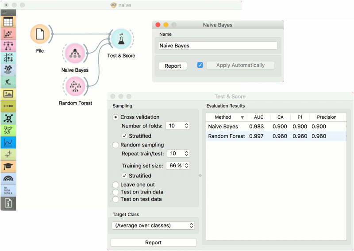Open the Time Series line chart category icon
Screen dimensions: 354x251
[8, 143]
